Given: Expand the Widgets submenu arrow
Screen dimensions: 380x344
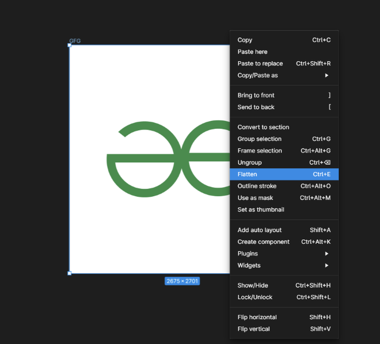Looking at the screenshot, I should 326,265.
